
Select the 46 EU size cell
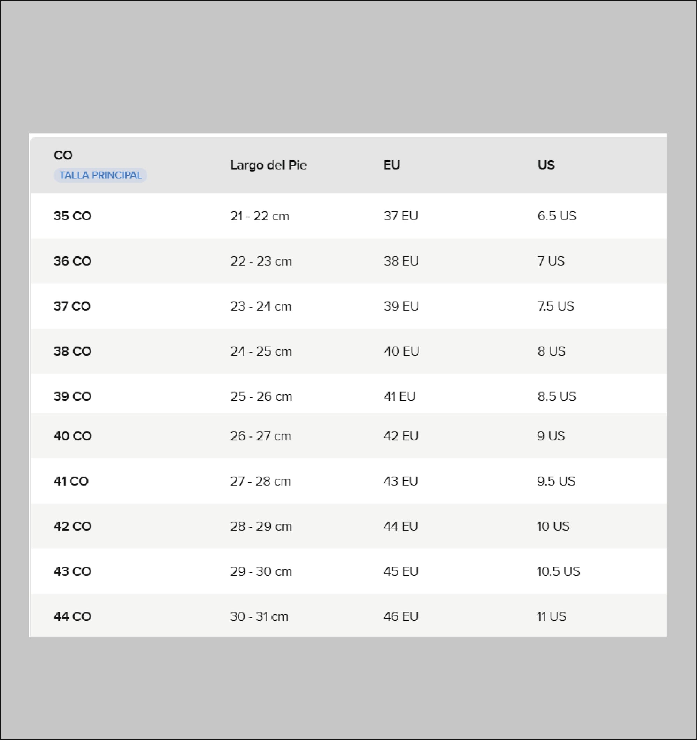[x=401, y=616]
